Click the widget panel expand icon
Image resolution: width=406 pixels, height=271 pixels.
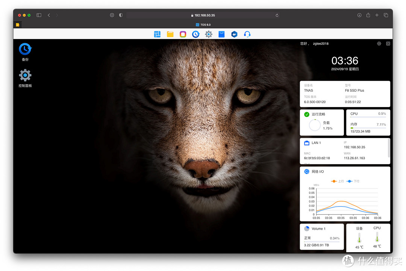(x=388, y=44)
